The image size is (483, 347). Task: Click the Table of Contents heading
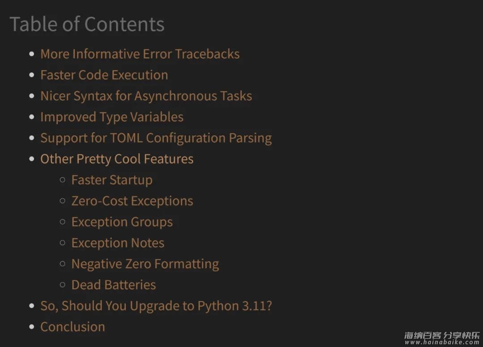click(x=87, y=24)
